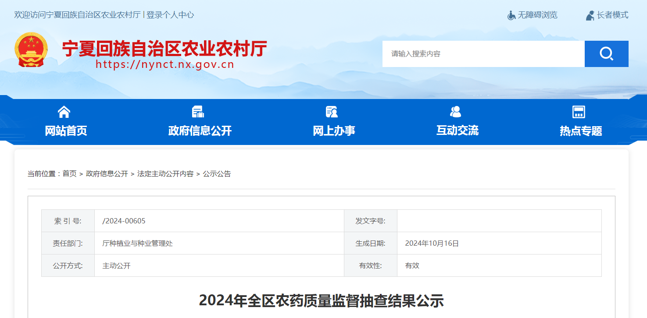Click the wheelchair accessibility icon
The image size is (647, 318).
click(511, 15)
